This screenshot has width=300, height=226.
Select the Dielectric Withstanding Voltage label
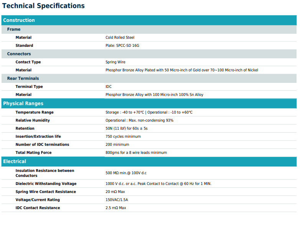46,184
